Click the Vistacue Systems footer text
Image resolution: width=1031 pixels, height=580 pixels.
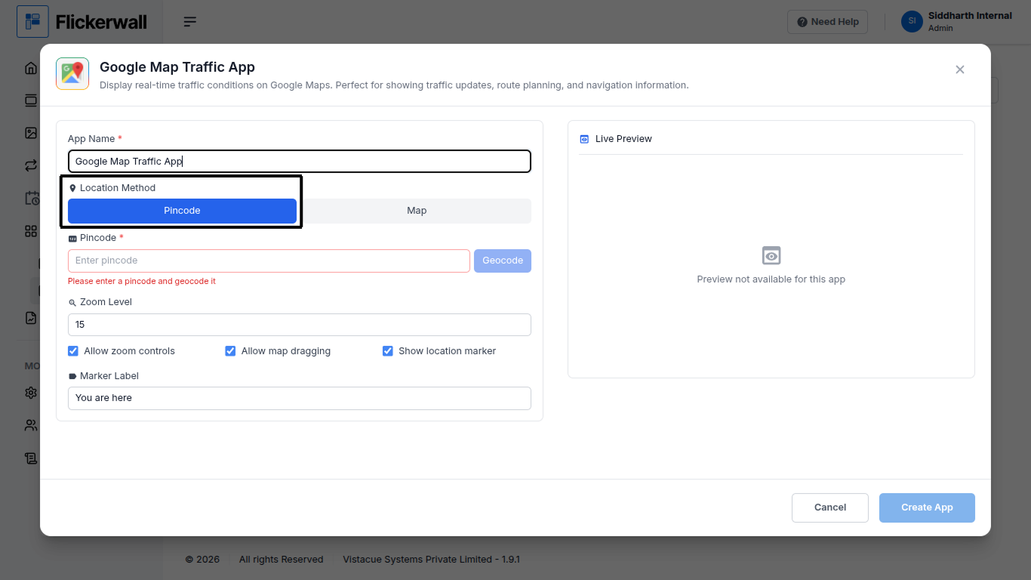pos(432,560)
